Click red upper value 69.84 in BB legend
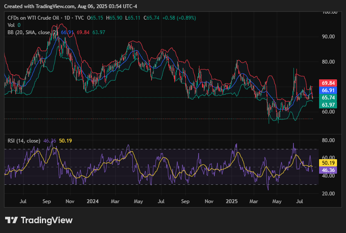 (x=83, y=32)
